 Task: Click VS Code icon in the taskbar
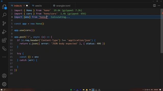[x=93, y=90]
